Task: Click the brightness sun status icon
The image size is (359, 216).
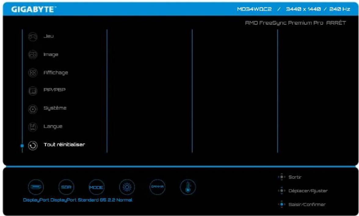Action: click(x=127, y=187)
